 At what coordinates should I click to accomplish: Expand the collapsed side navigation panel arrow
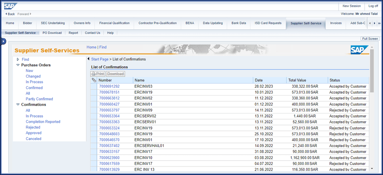pos(3,42)
